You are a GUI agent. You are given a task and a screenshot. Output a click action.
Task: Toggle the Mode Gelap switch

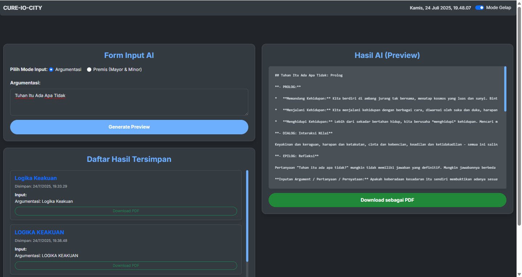[480, 8]
